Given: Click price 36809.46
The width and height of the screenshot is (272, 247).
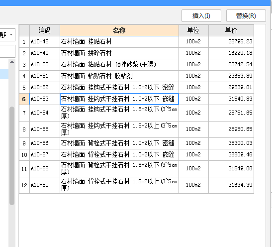Looking at the screenshot, I should 231,155.
